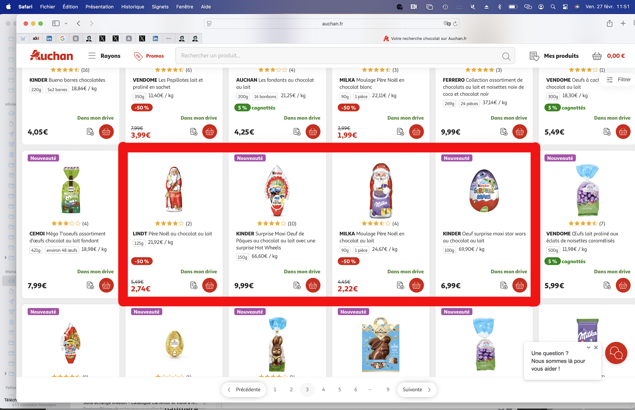Add CEMOI Méga T'ooeufs to shopping list
The image size is (635, 410).
(x=90, y=286)
